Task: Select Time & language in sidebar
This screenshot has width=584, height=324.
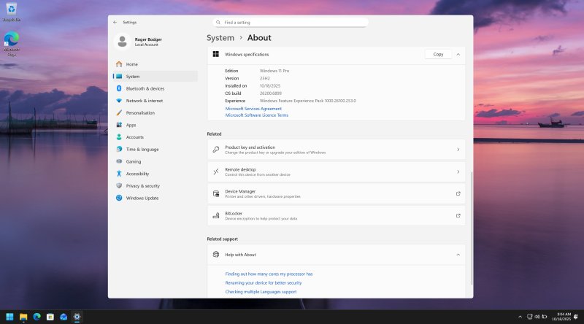Action: (142, 150)
